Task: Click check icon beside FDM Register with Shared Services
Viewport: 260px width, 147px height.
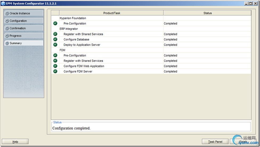Action: [55, 61]
